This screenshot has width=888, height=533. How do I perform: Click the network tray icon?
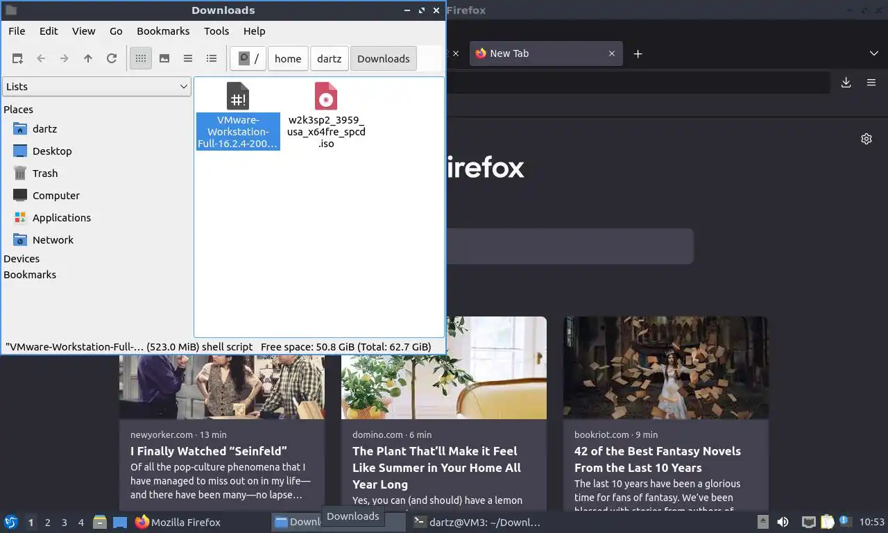[x=808, y=522]
